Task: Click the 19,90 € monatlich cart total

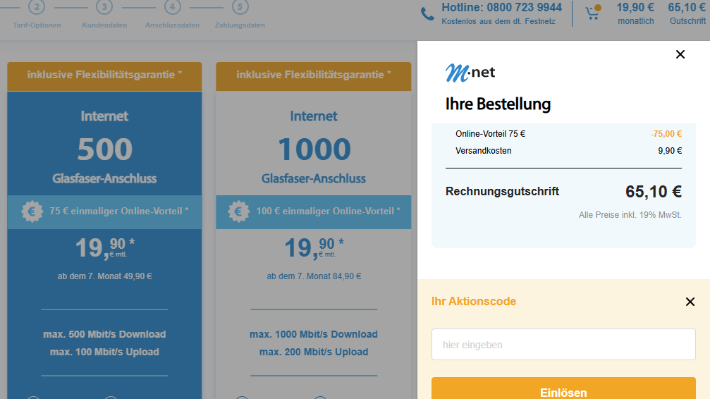Action: (635, 13)
